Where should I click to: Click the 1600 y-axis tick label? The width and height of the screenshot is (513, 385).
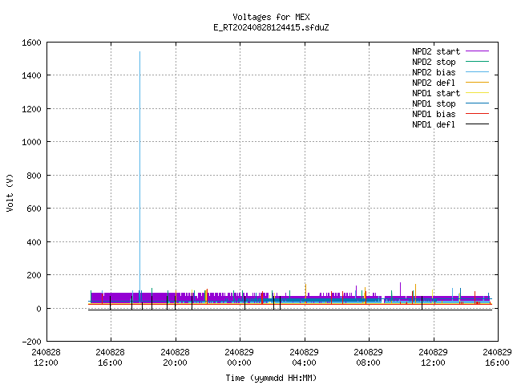(31, 43)
